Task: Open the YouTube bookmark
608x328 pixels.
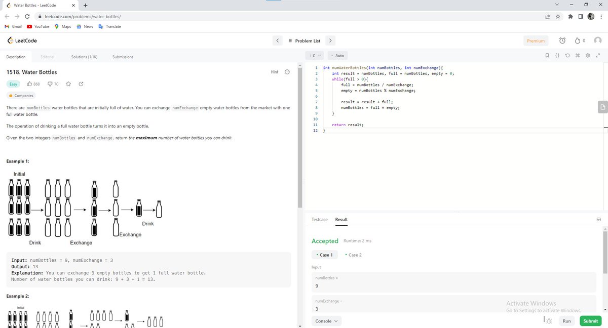Action: point(38,26)
